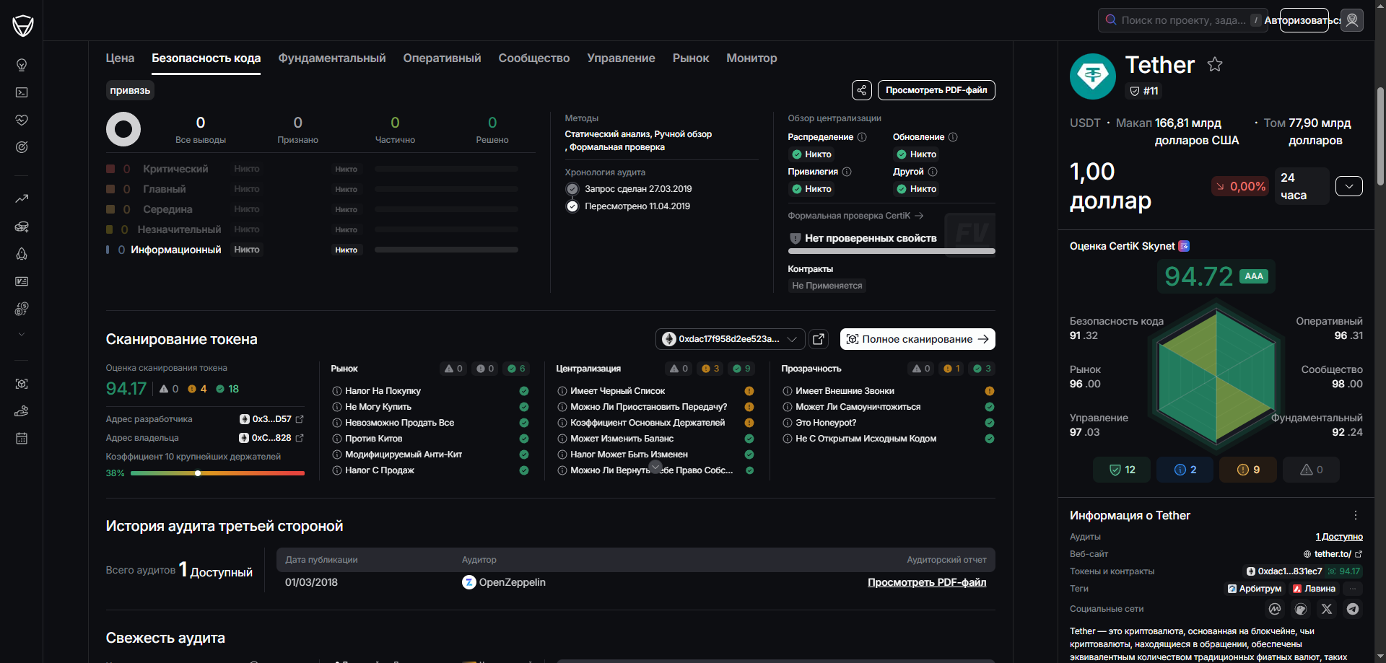The height and width of the screenshot is (663, 1386).
Task: Open the dropdown chevron beside 24 часа
Action: (1348, 186)
